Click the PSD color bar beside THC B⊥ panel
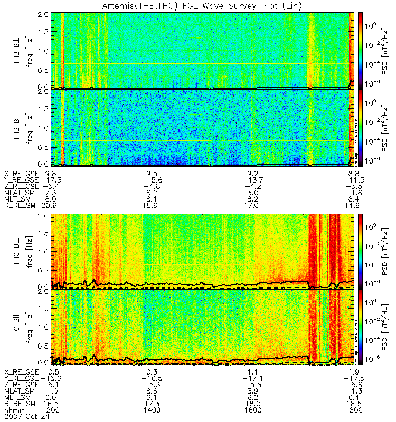396x422 pixels. (x=360, y=252)
